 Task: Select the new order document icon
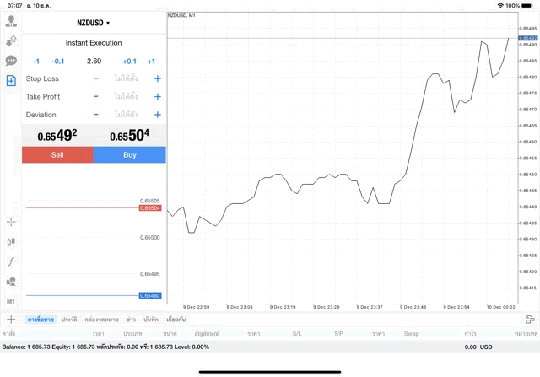11,81
